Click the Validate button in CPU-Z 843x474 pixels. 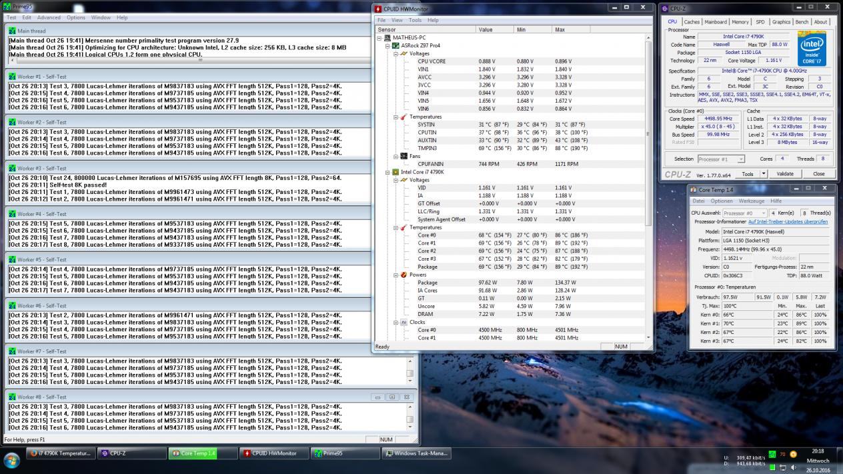[785, 174]
